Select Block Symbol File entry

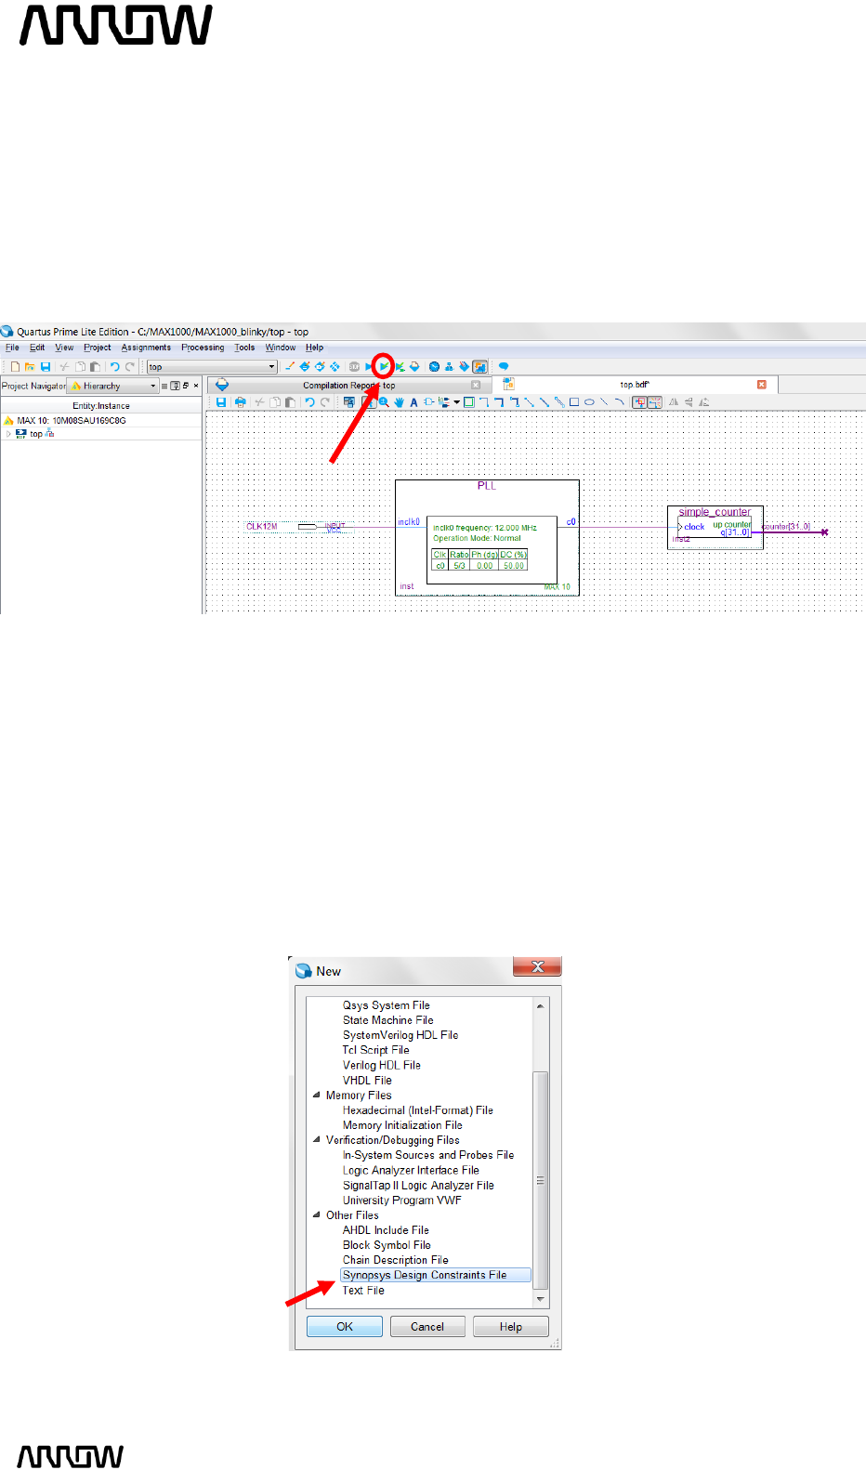[x=387, y=1245]
